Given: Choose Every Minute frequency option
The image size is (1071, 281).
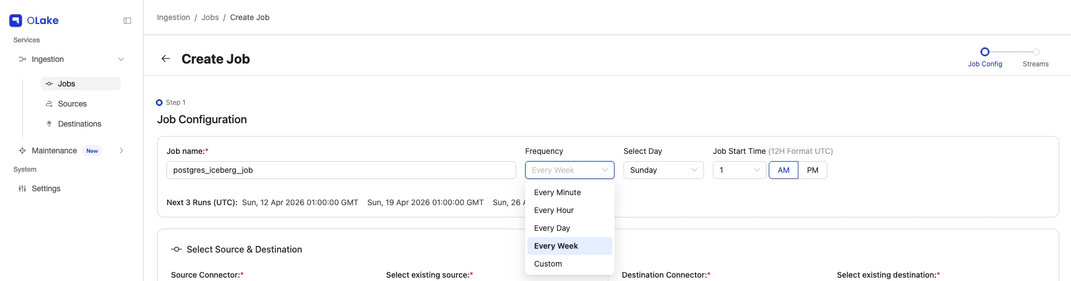Looking at the screenshot, I should (570, 192).
